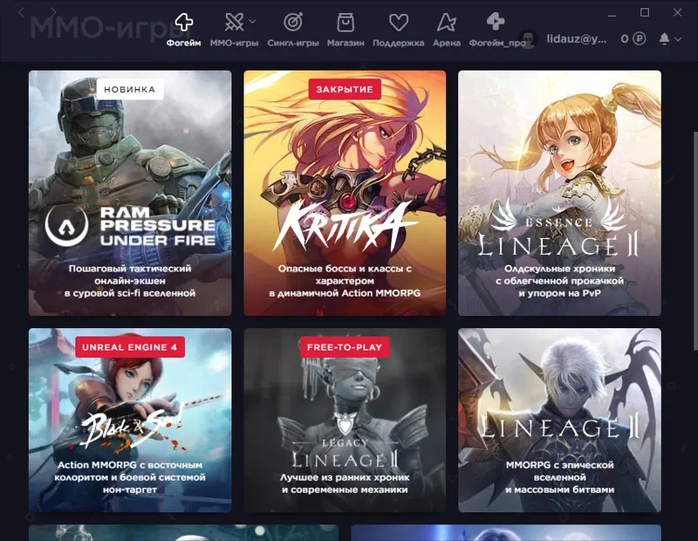Image resolution: width=698 pixels, height=541 pixels.
Task: Click the 0 balance amount
Action: point(625,39)
